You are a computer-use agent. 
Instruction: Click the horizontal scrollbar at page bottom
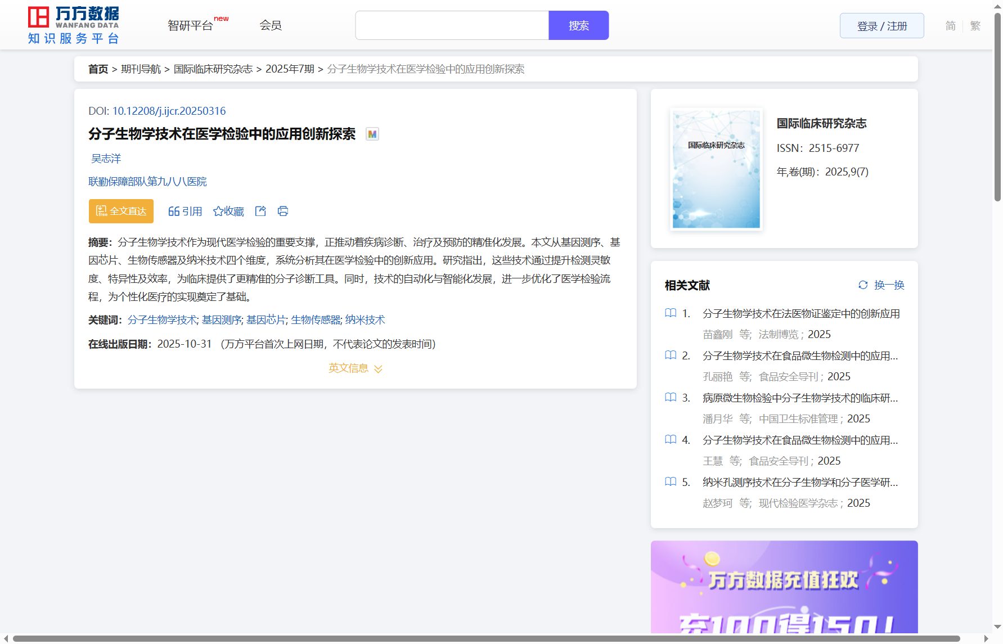coord(487,638)
